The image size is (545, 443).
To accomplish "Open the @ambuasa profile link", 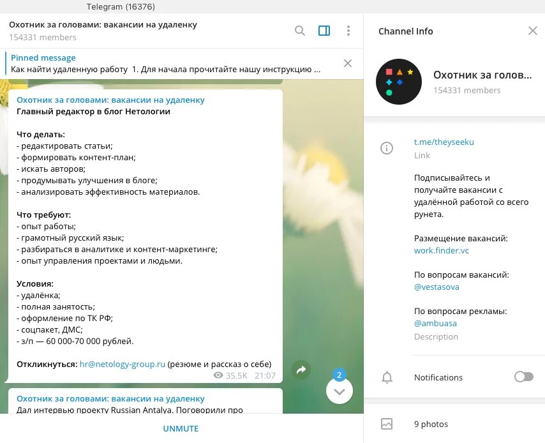I will [x=435, y=324].
